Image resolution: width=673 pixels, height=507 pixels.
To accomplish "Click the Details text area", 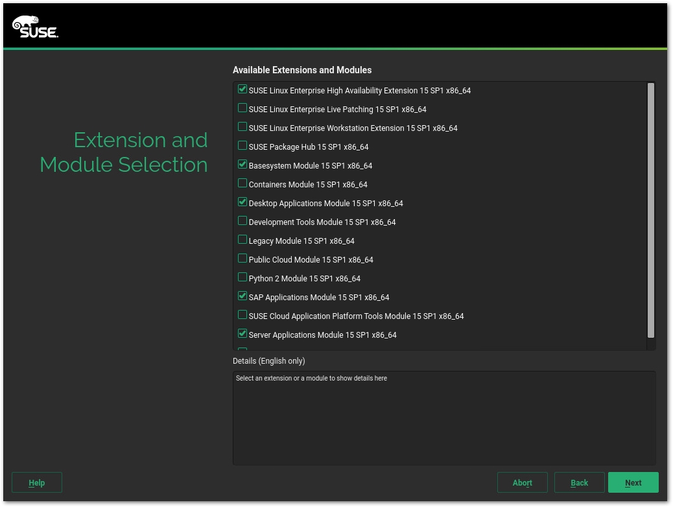I will pos(444,418).
